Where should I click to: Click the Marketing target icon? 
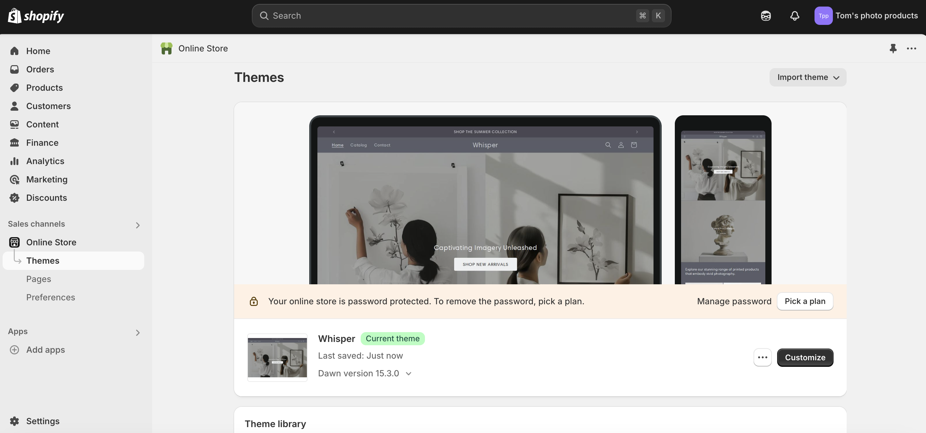coord(14,179)
